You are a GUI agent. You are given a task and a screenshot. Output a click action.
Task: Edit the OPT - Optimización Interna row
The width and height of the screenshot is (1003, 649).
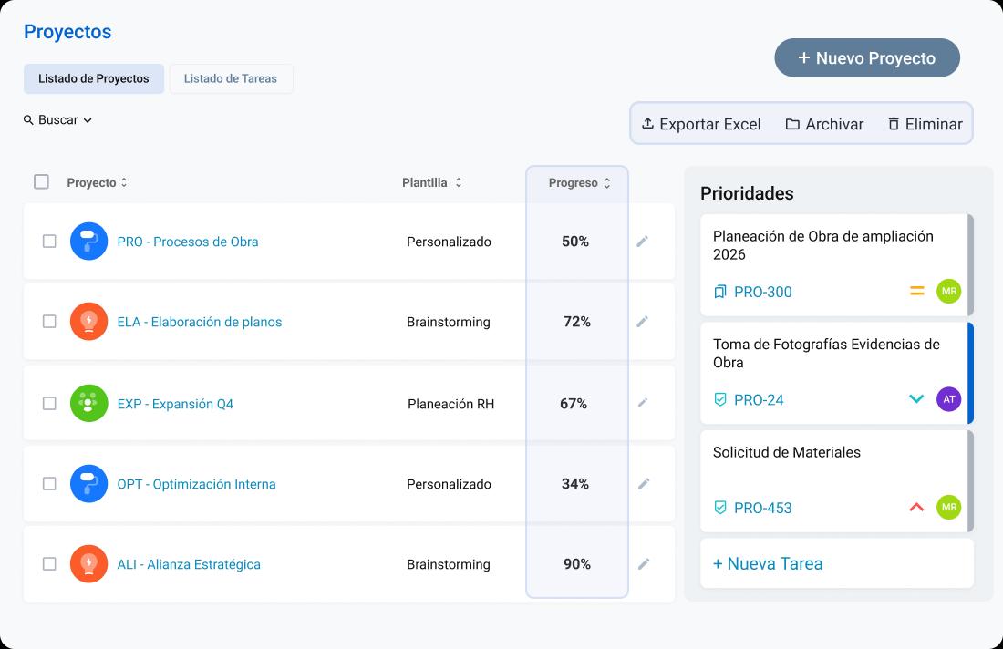coord(644,483)
